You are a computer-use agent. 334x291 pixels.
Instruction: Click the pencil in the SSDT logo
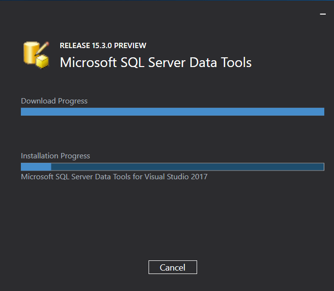(42, 48)
